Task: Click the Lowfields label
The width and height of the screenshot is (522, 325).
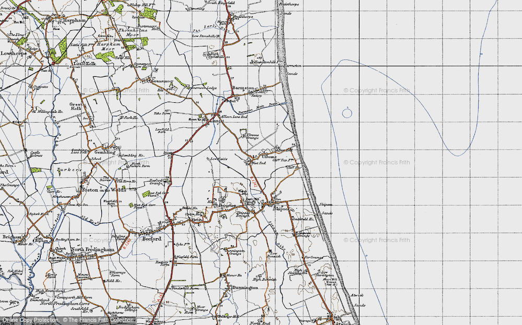Action: click(x=218, y=159)
